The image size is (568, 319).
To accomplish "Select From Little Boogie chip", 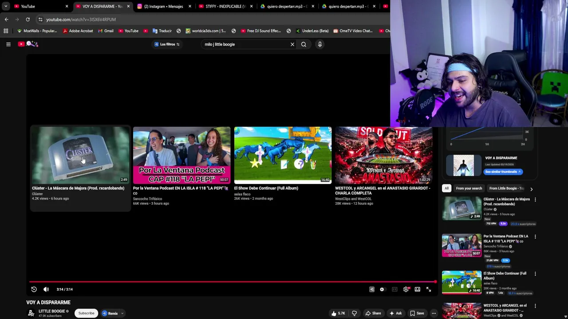I will coord(506,188).
